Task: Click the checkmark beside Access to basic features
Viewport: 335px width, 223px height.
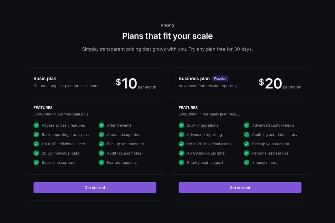Action: (x=36, y=125)
